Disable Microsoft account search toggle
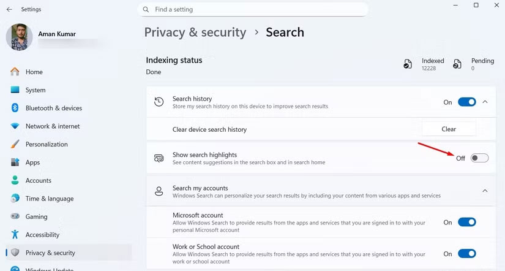505x271 pixels. pyautogui.click(x=467, y=223)
